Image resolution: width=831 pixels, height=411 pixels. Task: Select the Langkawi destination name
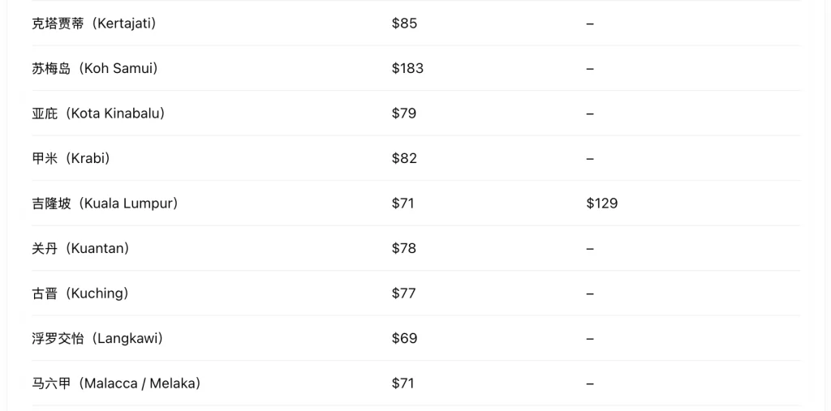(97, 338)
